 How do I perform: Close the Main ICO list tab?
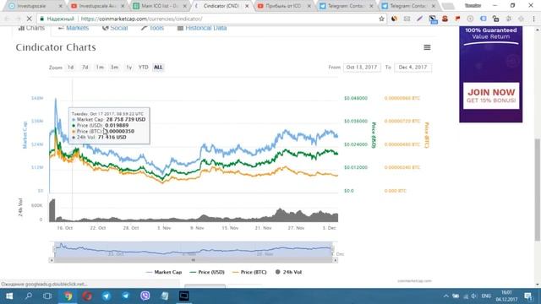[x=185, y=6]
